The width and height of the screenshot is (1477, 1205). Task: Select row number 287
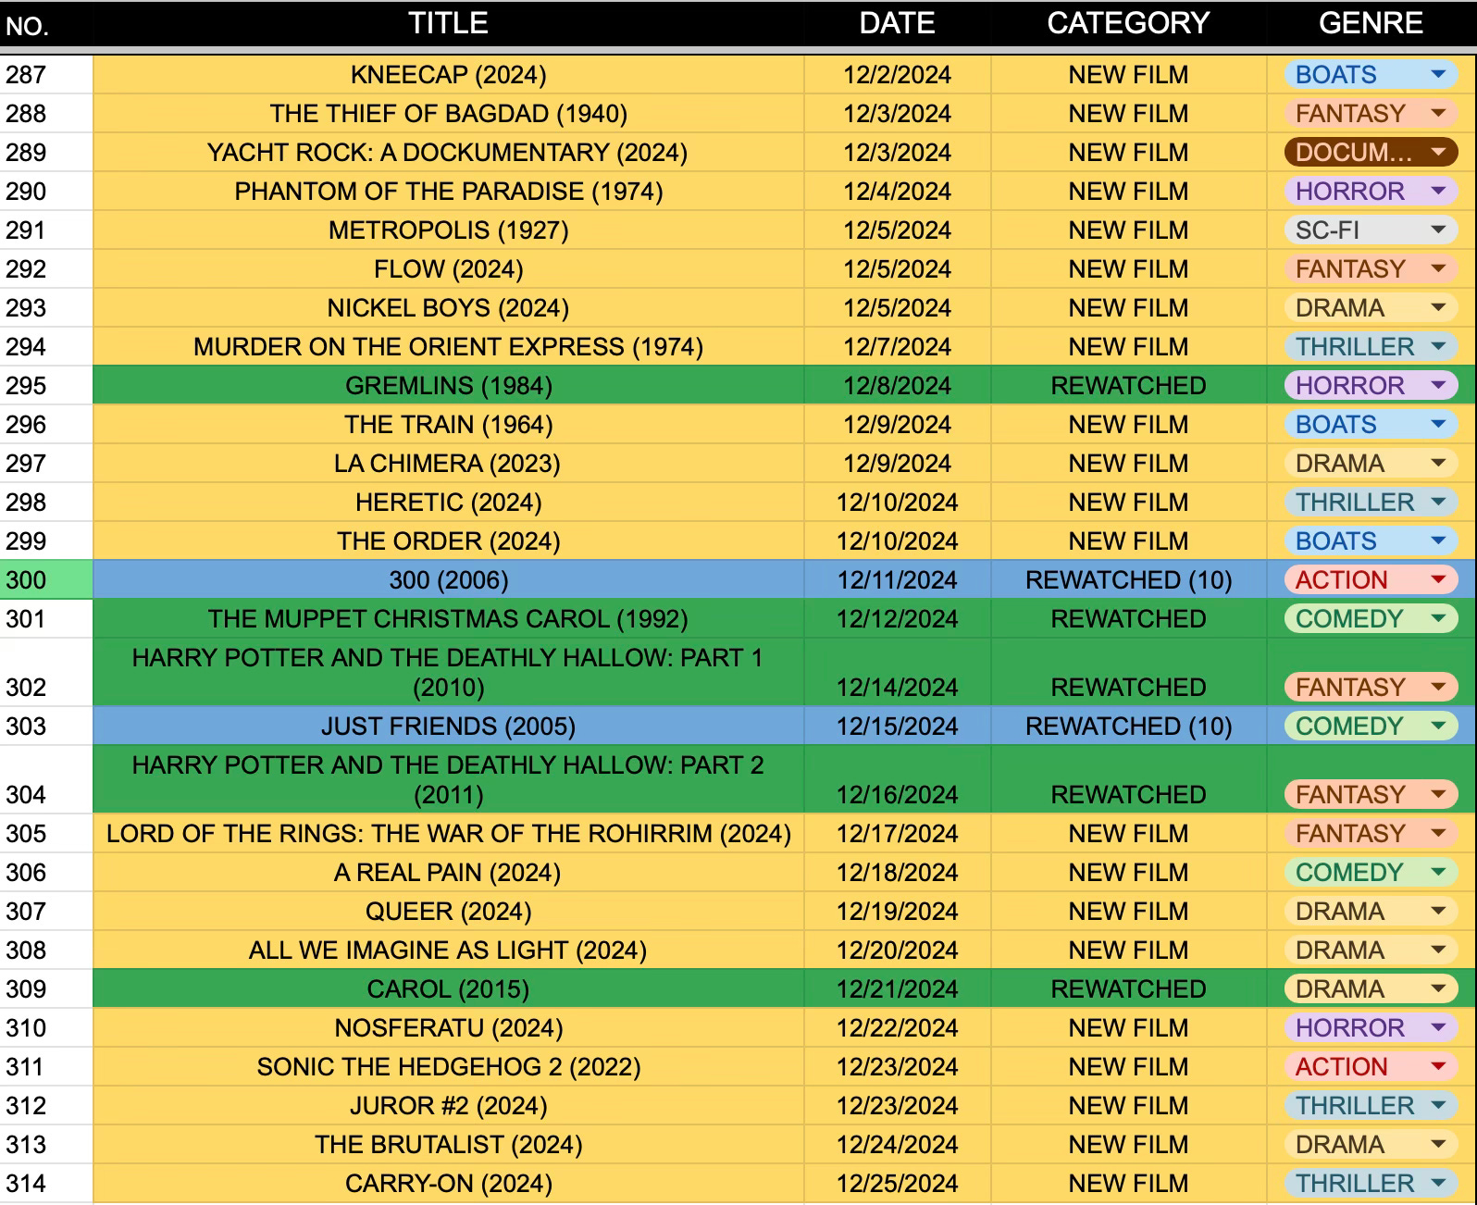point(46,75)
